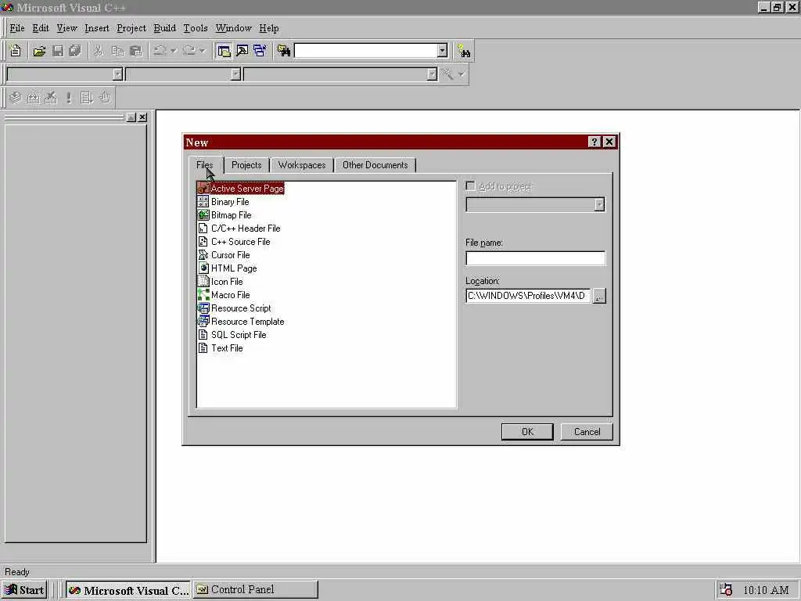Click the Insert/Remove Breakpoint hand icon
Screen dimensions: 801x601
coord(105,98)
